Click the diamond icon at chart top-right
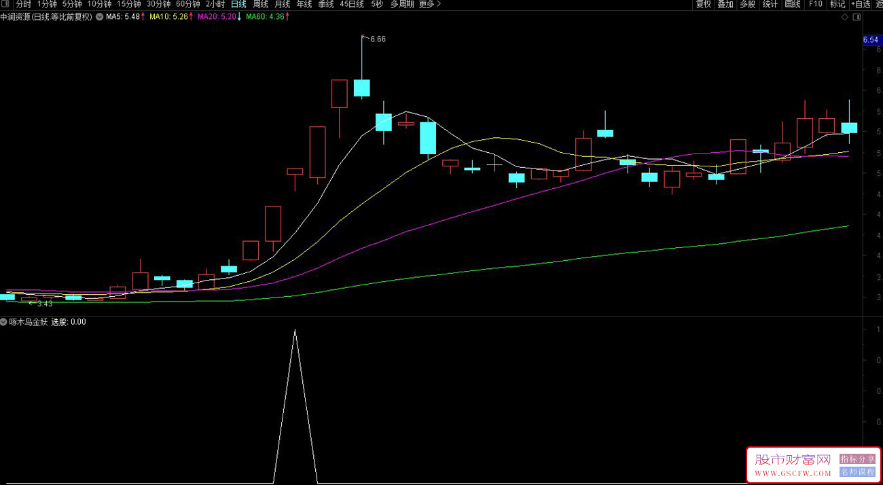Viewport: 883px width, 485px height. pyautogui.click(x=844, y=18)
